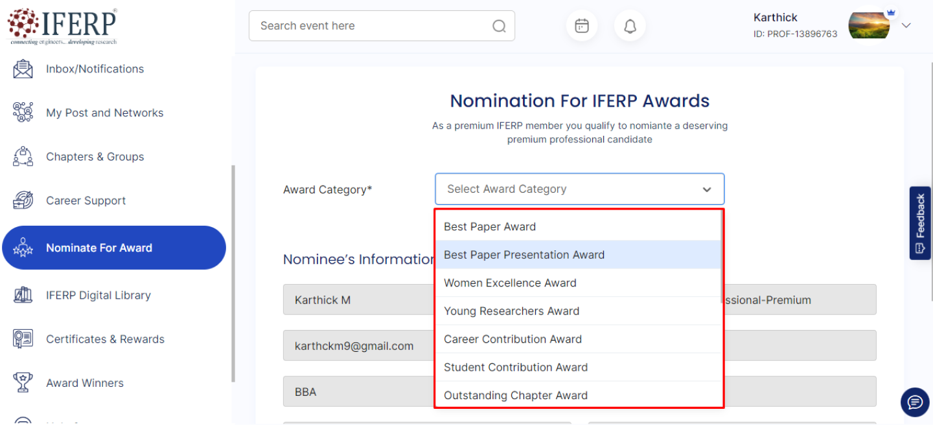This screenshot has width=933, height=425.
Task: Open the chat bubble icon
Action: tap(915, 402)
